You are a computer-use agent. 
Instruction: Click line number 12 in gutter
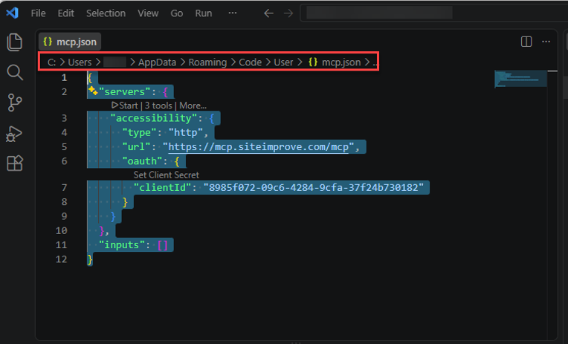[61, 259]
